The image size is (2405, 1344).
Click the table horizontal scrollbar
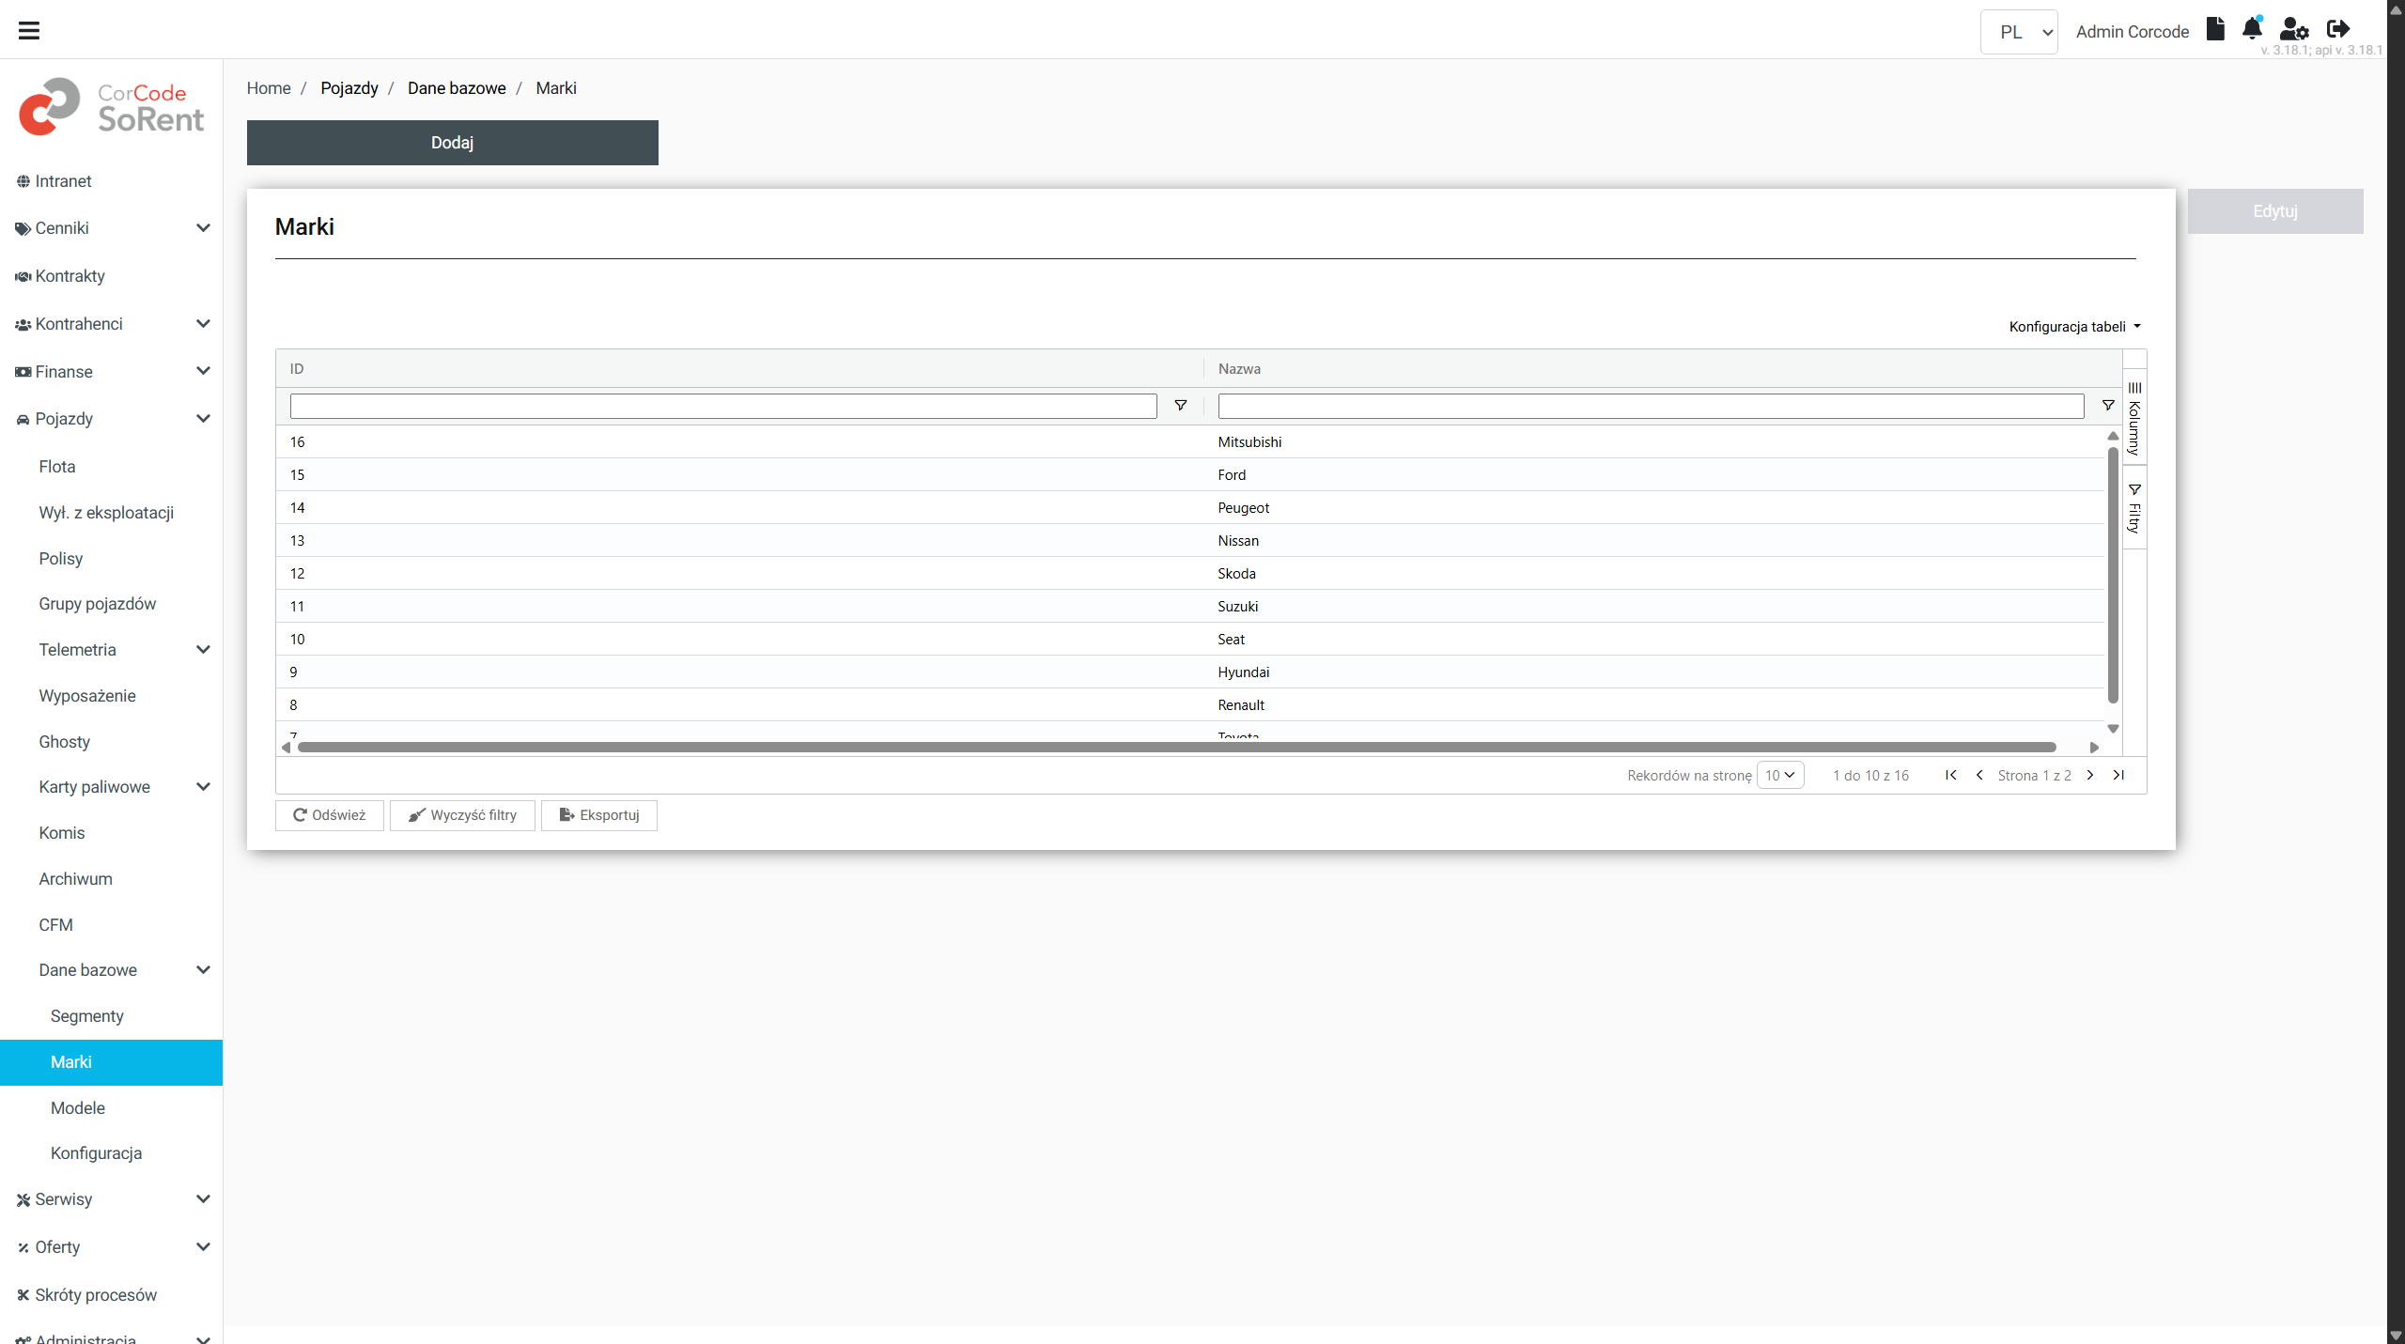tap(1176, 748)
